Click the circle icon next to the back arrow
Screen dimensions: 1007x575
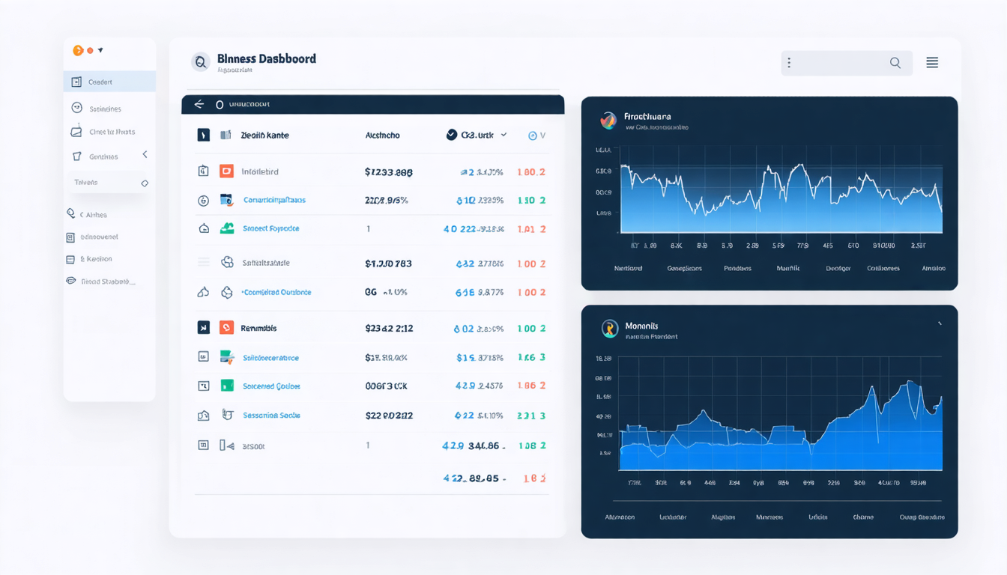click(x=220, y=105)
